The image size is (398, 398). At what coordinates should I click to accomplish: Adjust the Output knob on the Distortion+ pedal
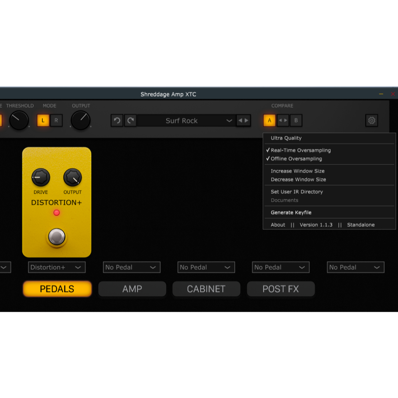click(72, 177)
